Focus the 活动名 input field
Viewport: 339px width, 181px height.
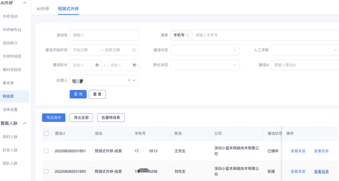[104, 35]
